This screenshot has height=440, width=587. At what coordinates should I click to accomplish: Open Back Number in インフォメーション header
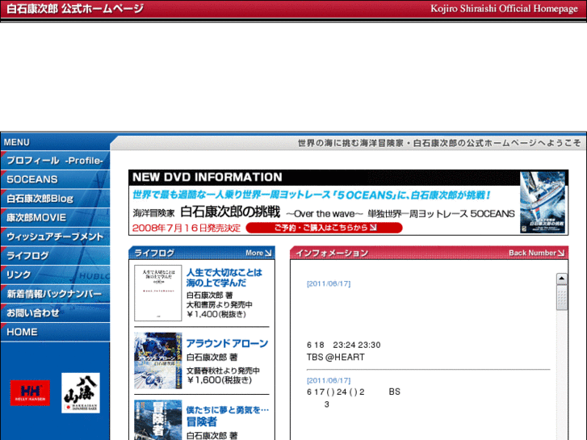point(536,254)
